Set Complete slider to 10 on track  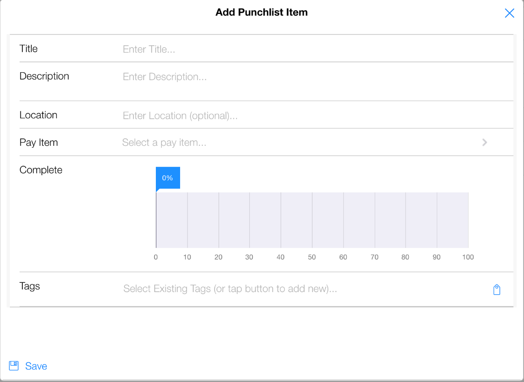(187, 220)
